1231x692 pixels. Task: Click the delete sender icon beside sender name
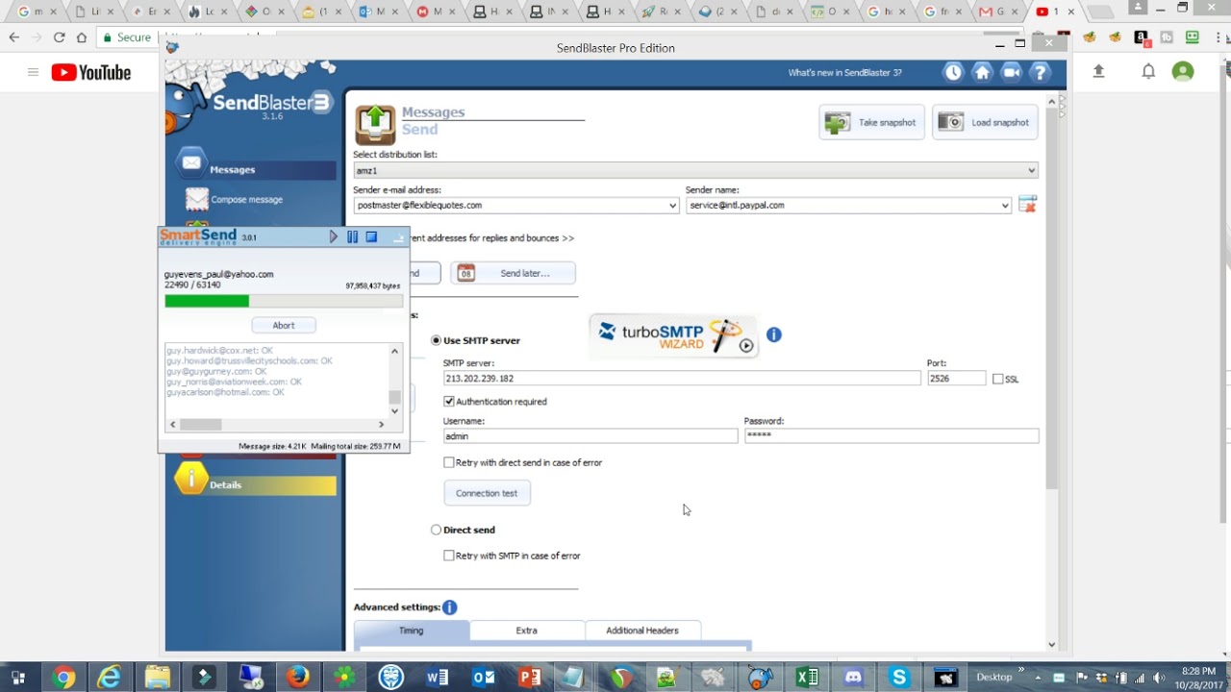1027,205
